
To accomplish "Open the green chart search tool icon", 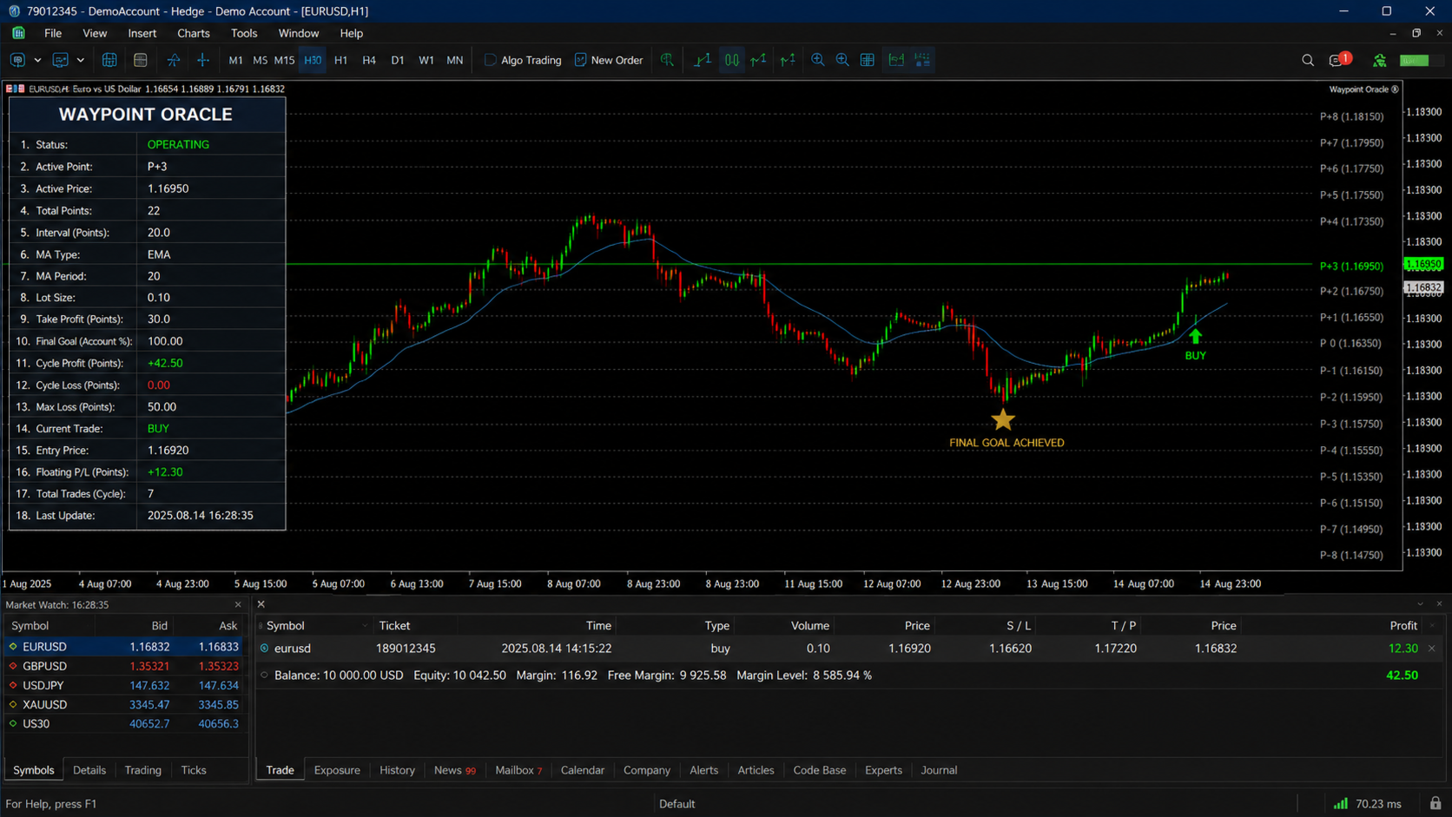I will coord(667,60).
